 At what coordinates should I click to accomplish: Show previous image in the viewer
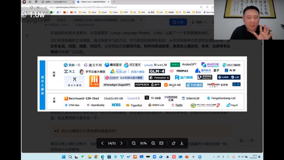point(102,143)
